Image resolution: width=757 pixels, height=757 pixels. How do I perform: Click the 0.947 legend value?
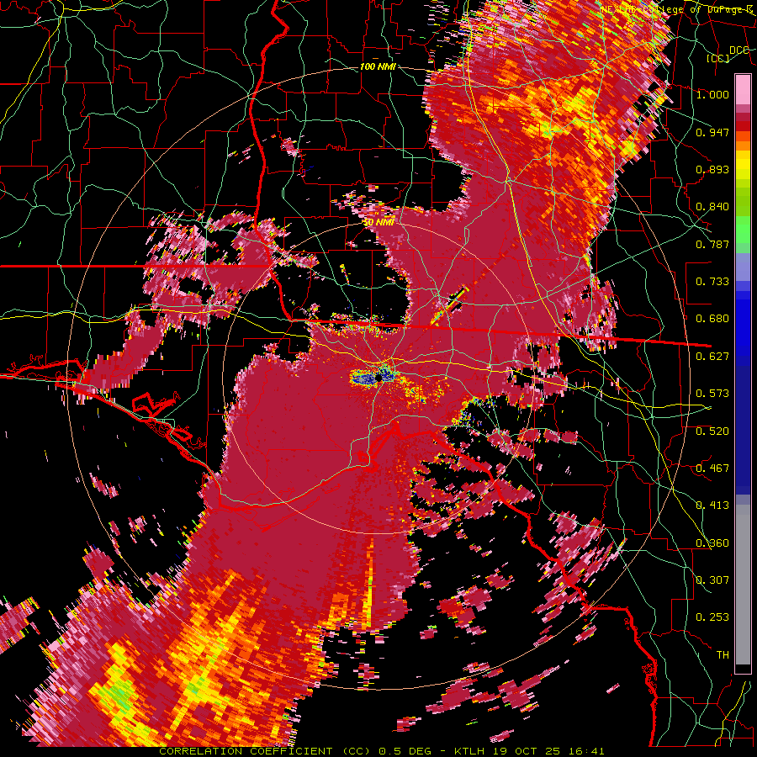click(712, 132)
